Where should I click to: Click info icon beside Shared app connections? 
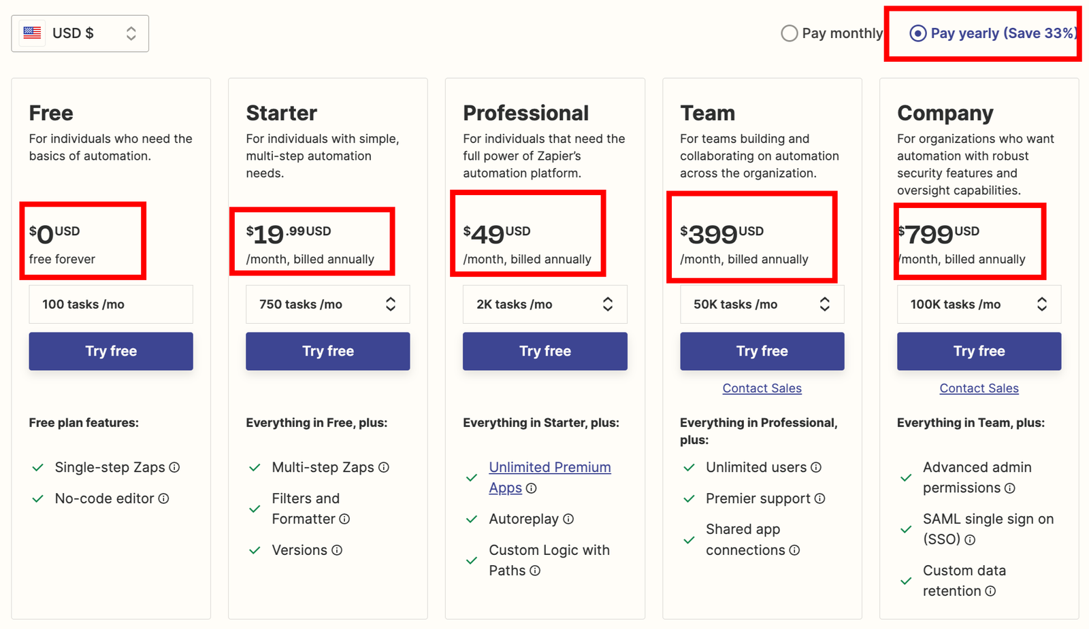click(x=794, y=550)
